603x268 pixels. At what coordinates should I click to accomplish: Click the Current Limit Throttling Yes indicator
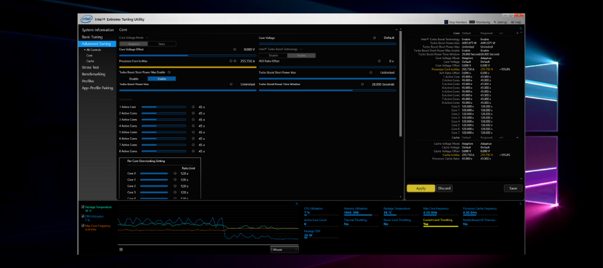pyautogui.click(x=441, y=223)
